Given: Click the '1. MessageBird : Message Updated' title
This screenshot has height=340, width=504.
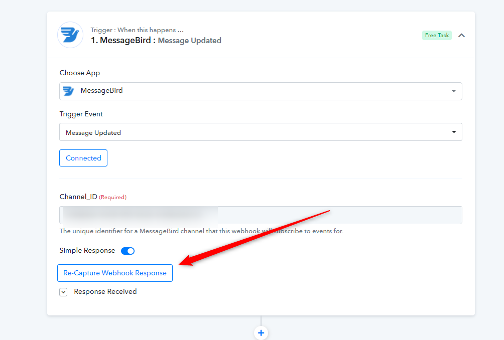Looking at the screenshot, I should [x=156, y=41].
